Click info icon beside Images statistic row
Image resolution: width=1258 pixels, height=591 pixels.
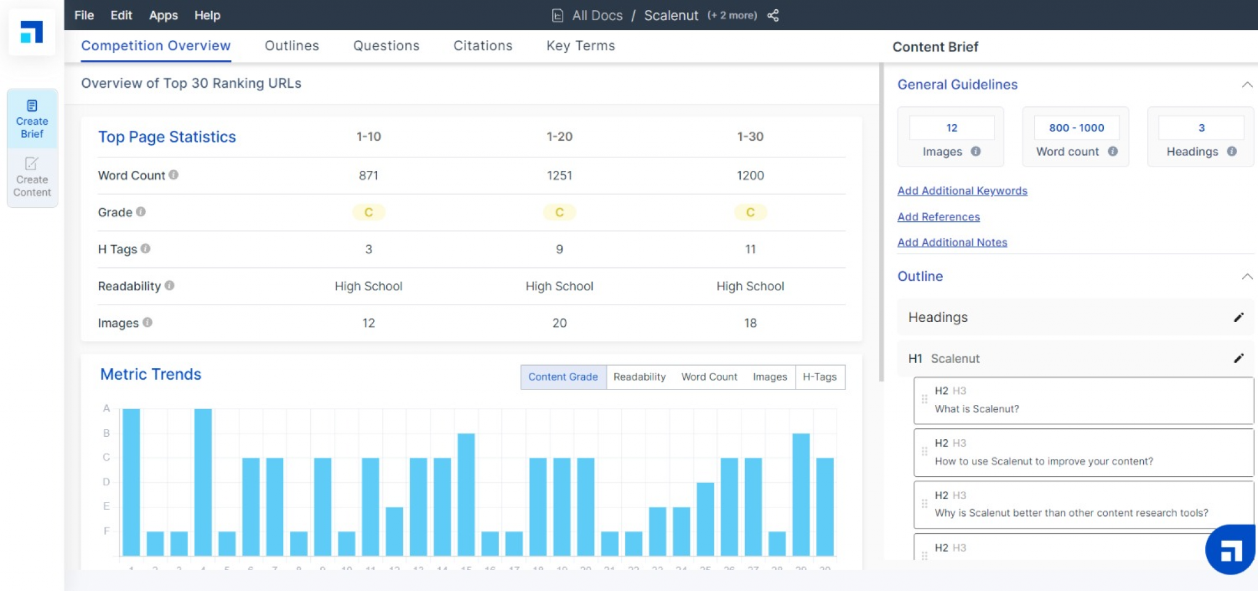coord(147,323)
